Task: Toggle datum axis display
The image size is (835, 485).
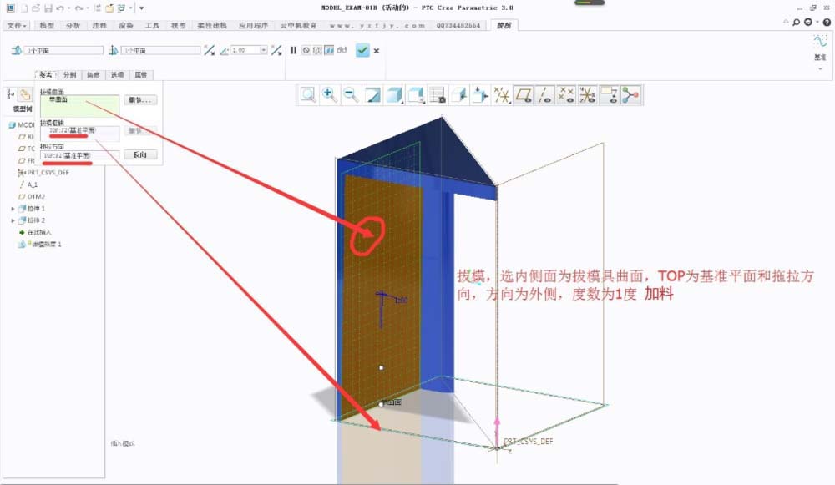Action: click(544, 95)
